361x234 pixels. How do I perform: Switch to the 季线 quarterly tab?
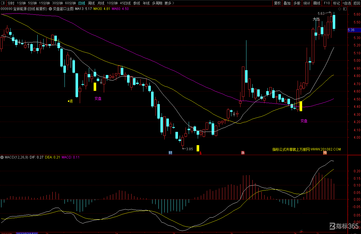click(136, 3)
